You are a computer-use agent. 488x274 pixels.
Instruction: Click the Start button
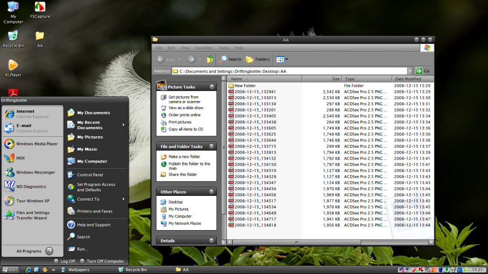[x=10, y=270]
